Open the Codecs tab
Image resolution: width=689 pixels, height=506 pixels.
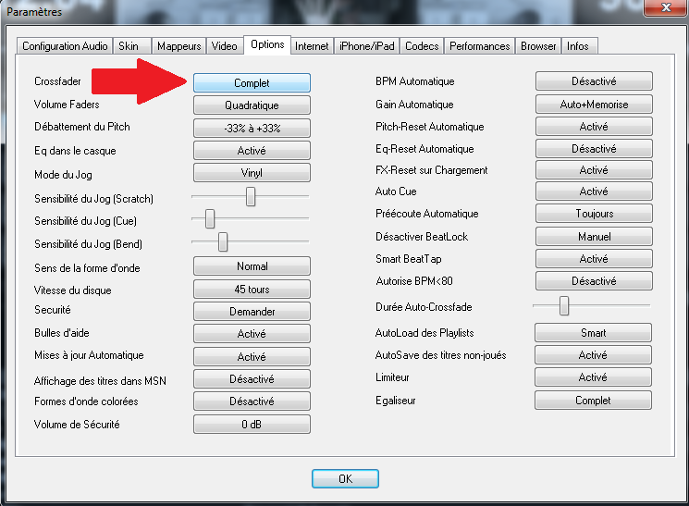[x=422, y=46]
